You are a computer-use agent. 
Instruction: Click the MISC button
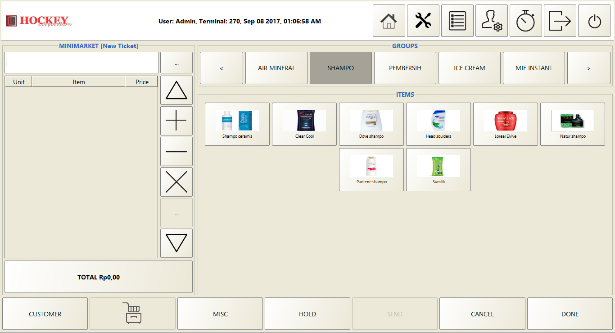pyautogui.click(x=220, y=314)
